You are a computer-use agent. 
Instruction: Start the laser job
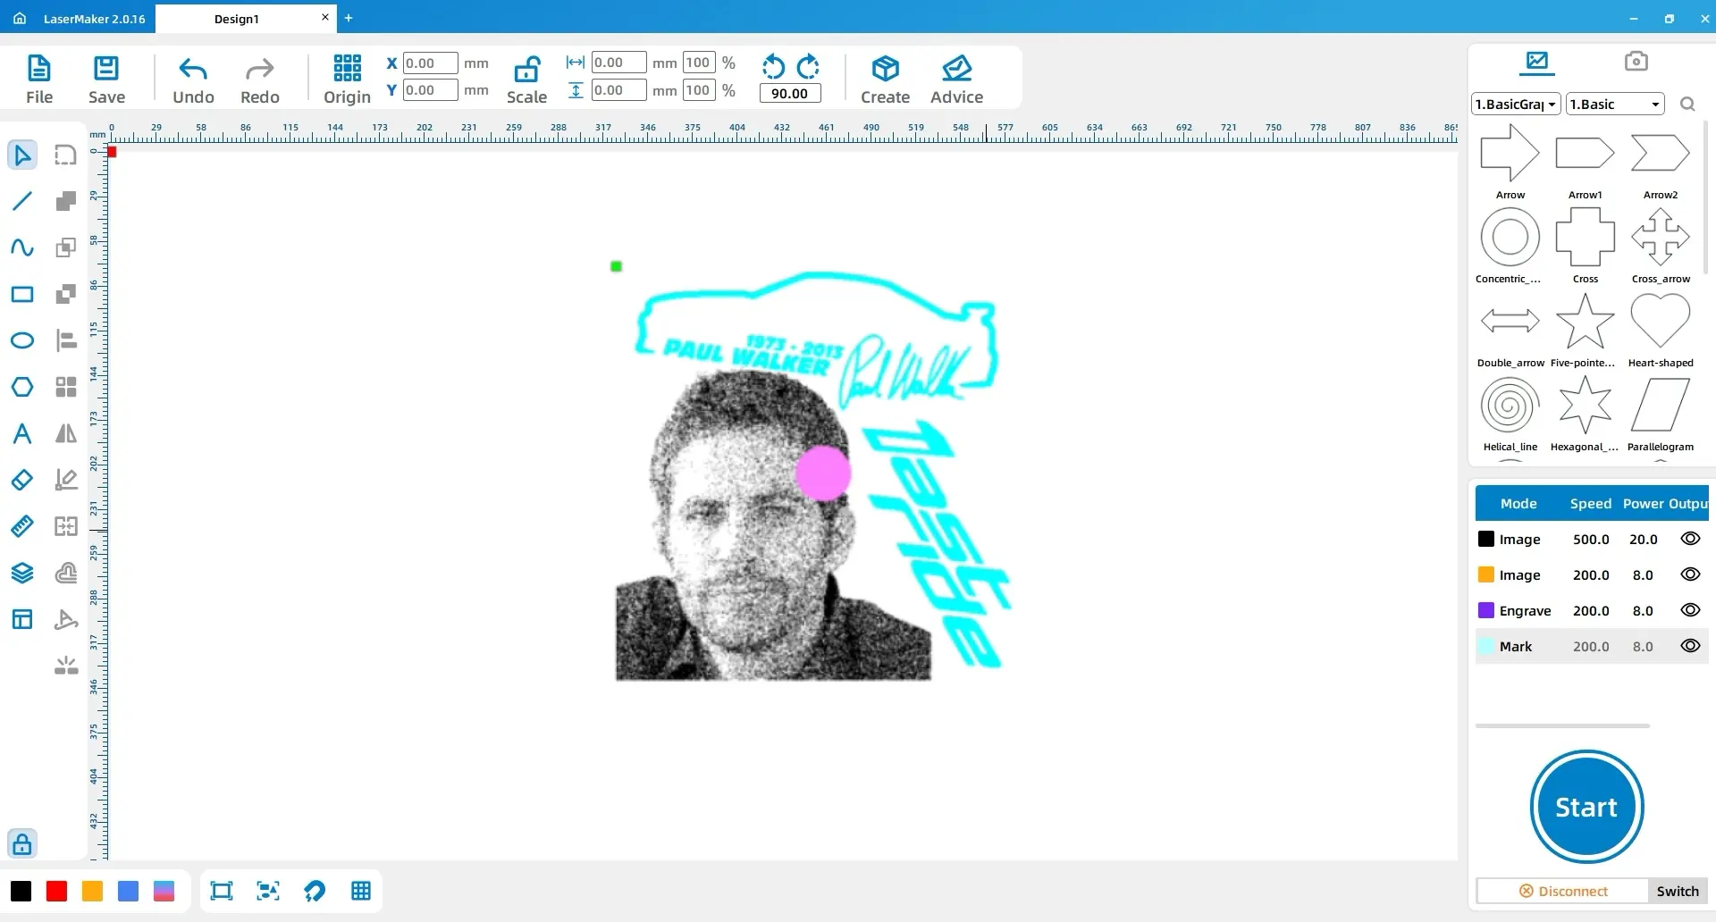click(x=1586, y=807)
